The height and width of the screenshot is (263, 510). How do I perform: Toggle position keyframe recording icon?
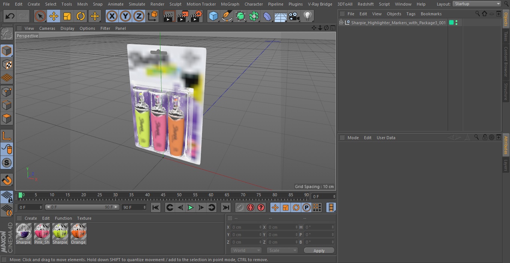click(x=275, y=207)
